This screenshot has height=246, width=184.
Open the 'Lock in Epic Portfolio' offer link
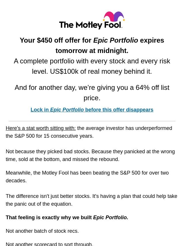point(92,110)
